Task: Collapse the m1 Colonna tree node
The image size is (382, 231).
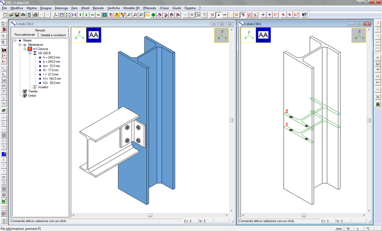Action: click(x=25, y=49)
